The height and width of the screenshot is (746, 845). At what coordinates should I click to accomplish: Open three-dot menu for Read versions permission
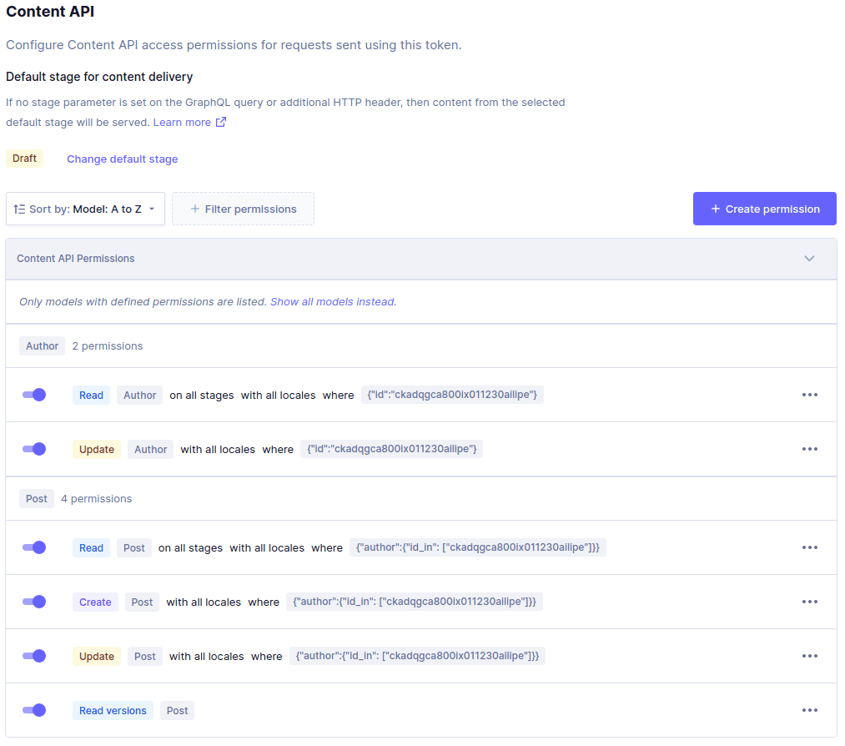[x=809, y=710]
